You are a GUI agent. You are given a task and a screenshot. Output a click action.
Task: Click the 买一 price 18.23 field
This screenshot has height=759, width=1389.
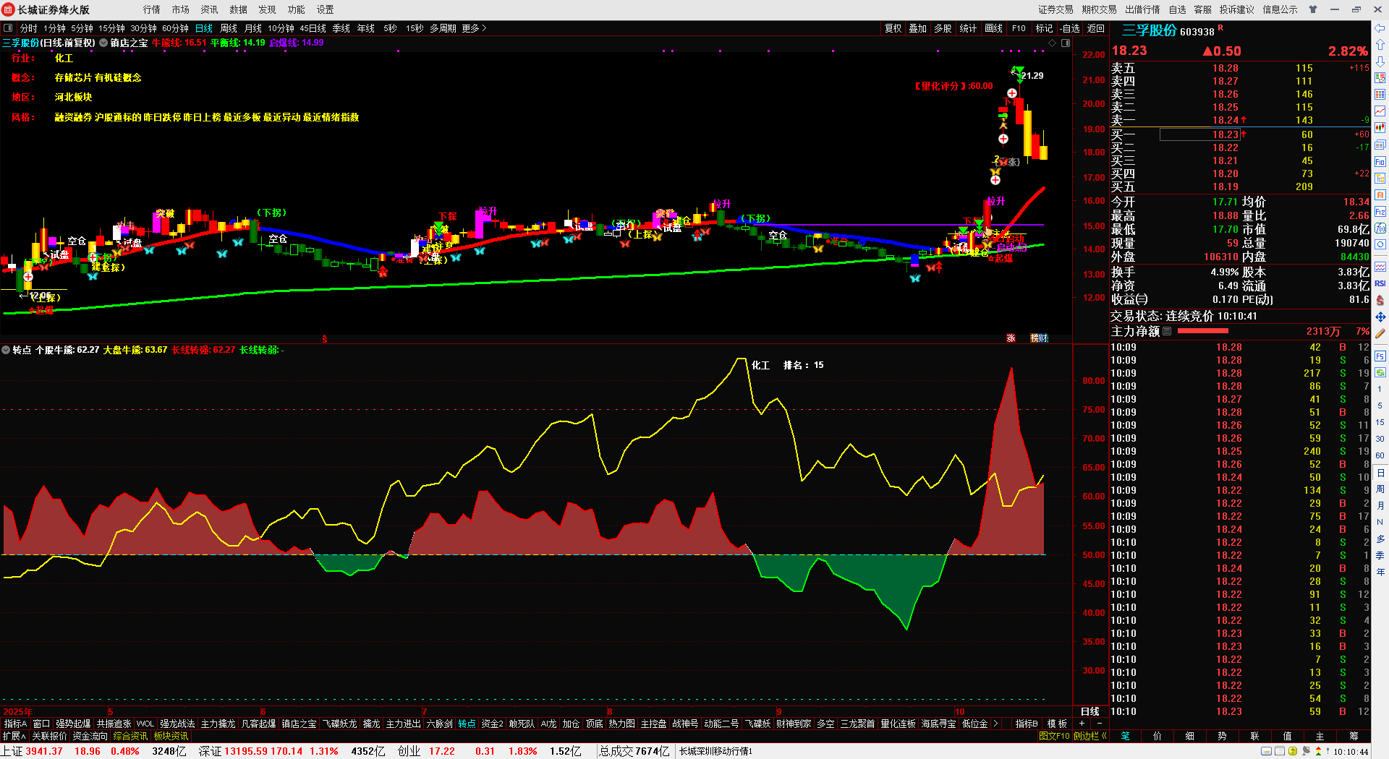1199,134
